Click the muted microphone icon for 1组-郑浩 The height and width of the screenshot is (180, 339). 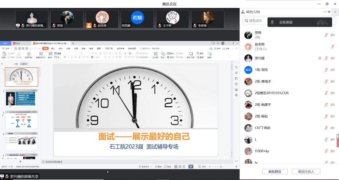click(326, 70)
